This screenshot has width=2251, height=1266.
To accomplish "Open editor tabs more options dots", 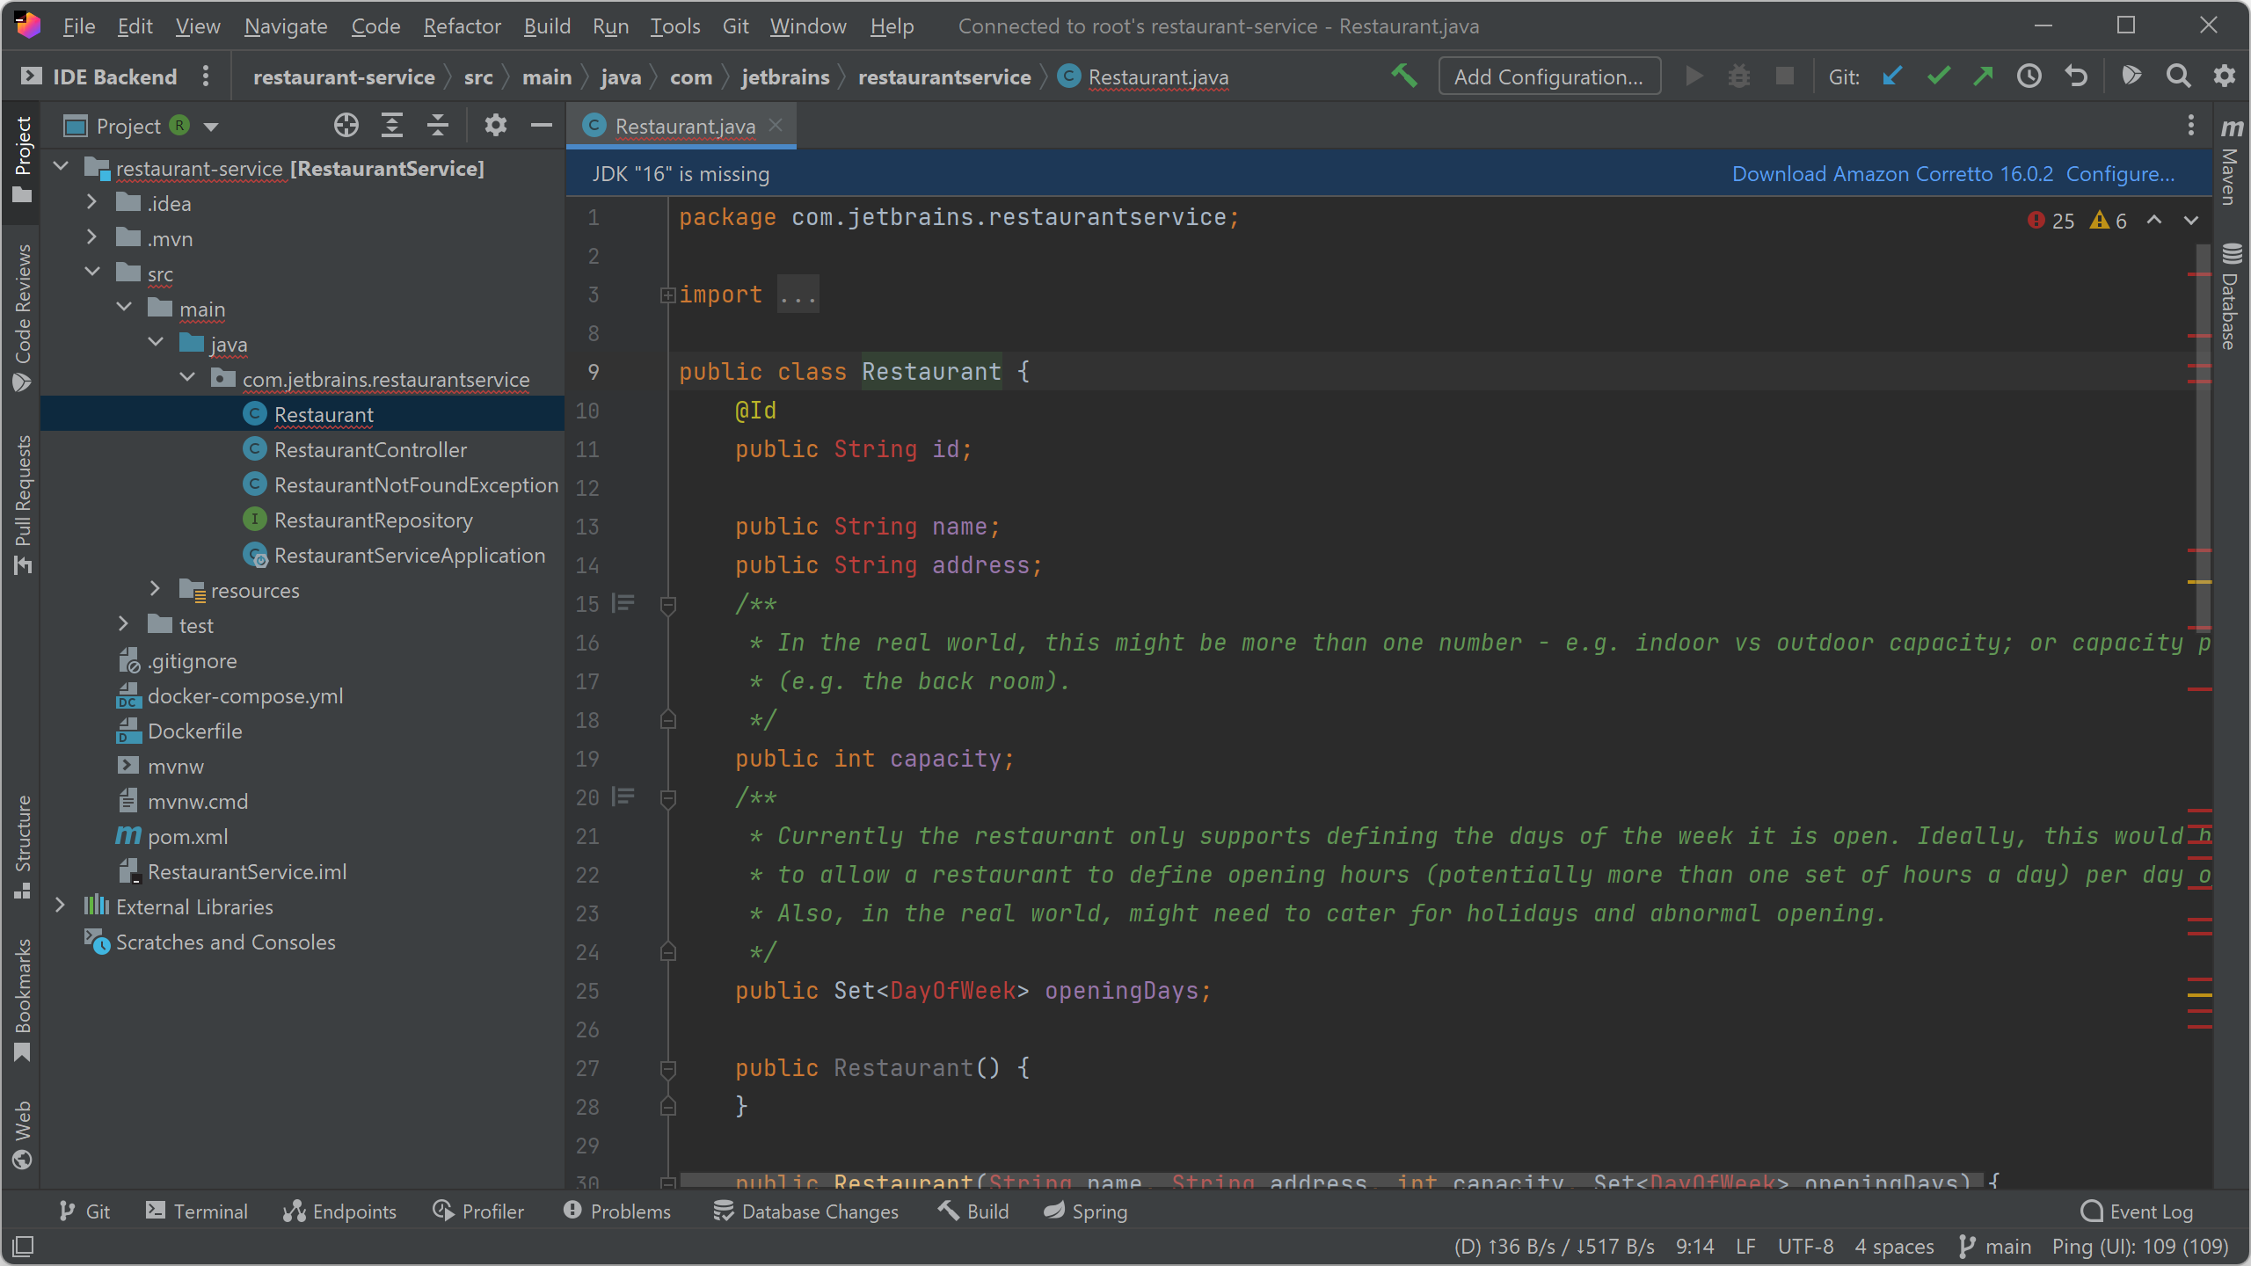I will [2190, 126].
